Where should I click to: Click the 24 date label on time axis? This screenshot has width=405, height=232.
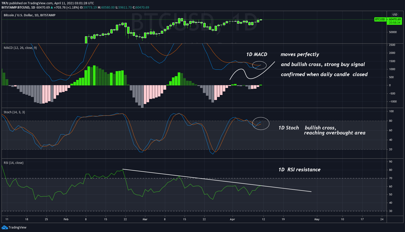[x=382, y=219]
